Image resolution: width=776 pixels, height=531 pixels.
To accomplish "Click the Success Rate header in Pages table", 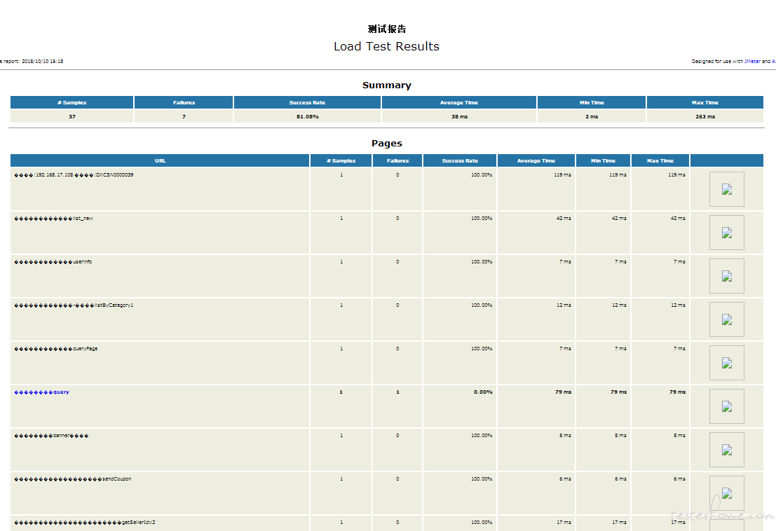I will click(460, 160).
